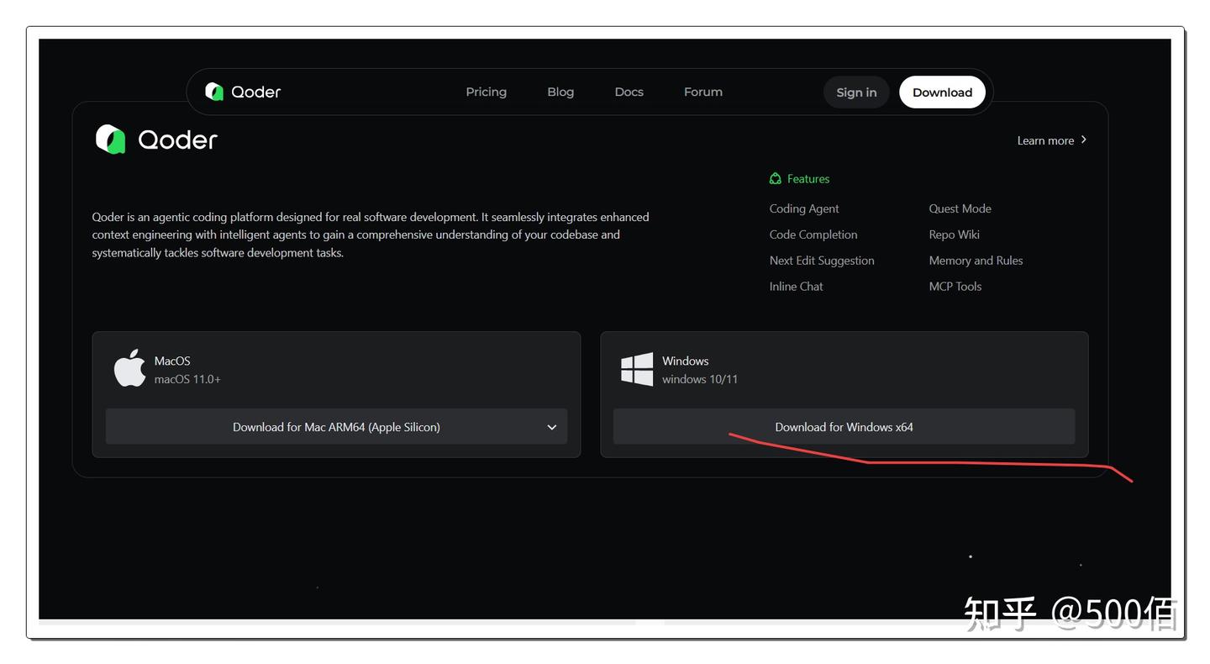Open the Blog page
The width and height of the screenshot is (1210, 664).
pos(560,92)
